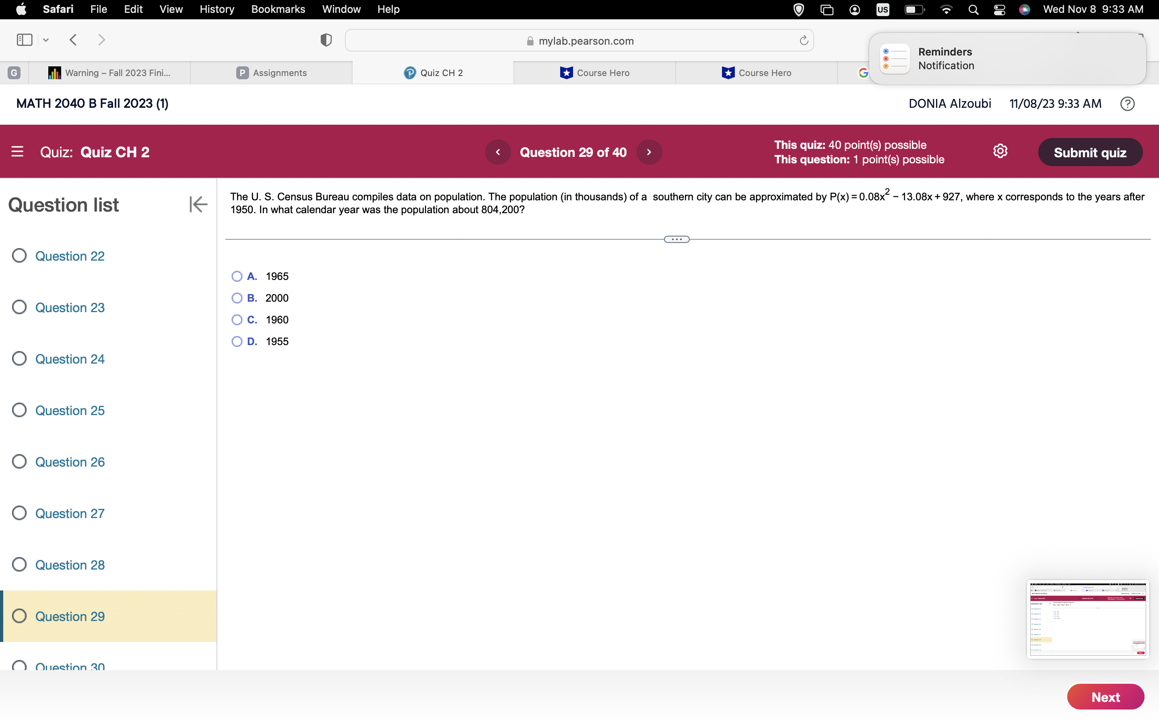Select answer C. 1960
1159x724 pixels.
237,319
